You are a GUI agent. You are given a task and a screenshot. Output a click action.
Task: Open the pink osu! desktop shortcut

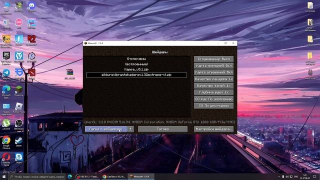click(19, 23)
